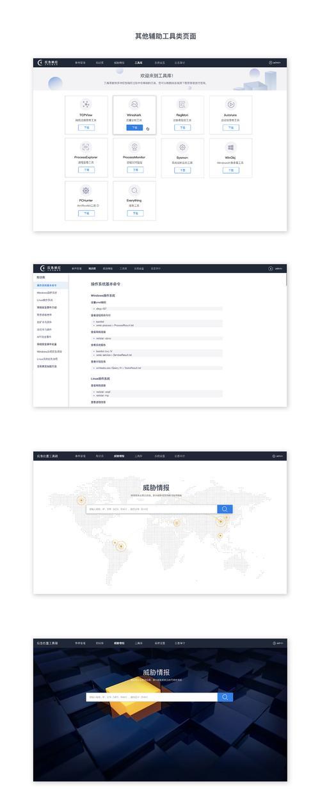
Task: Click the blue search icon button on the world map screen
Action: (x=225, y=509)
